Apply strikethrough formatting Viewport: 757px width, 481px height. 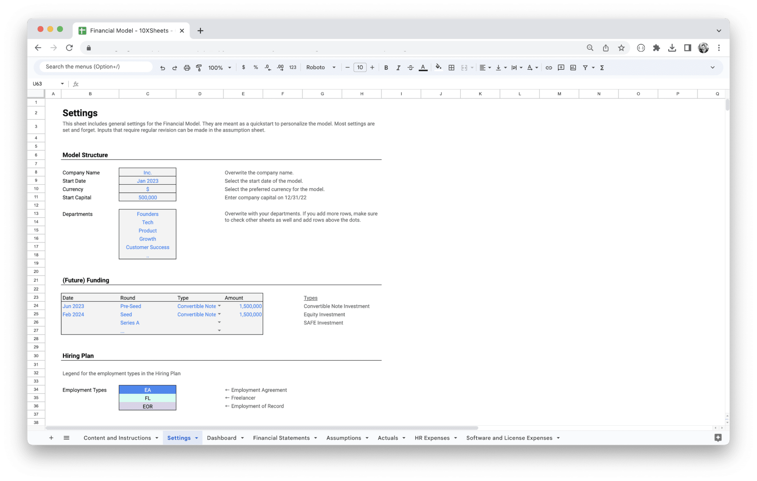pos(410,67)
